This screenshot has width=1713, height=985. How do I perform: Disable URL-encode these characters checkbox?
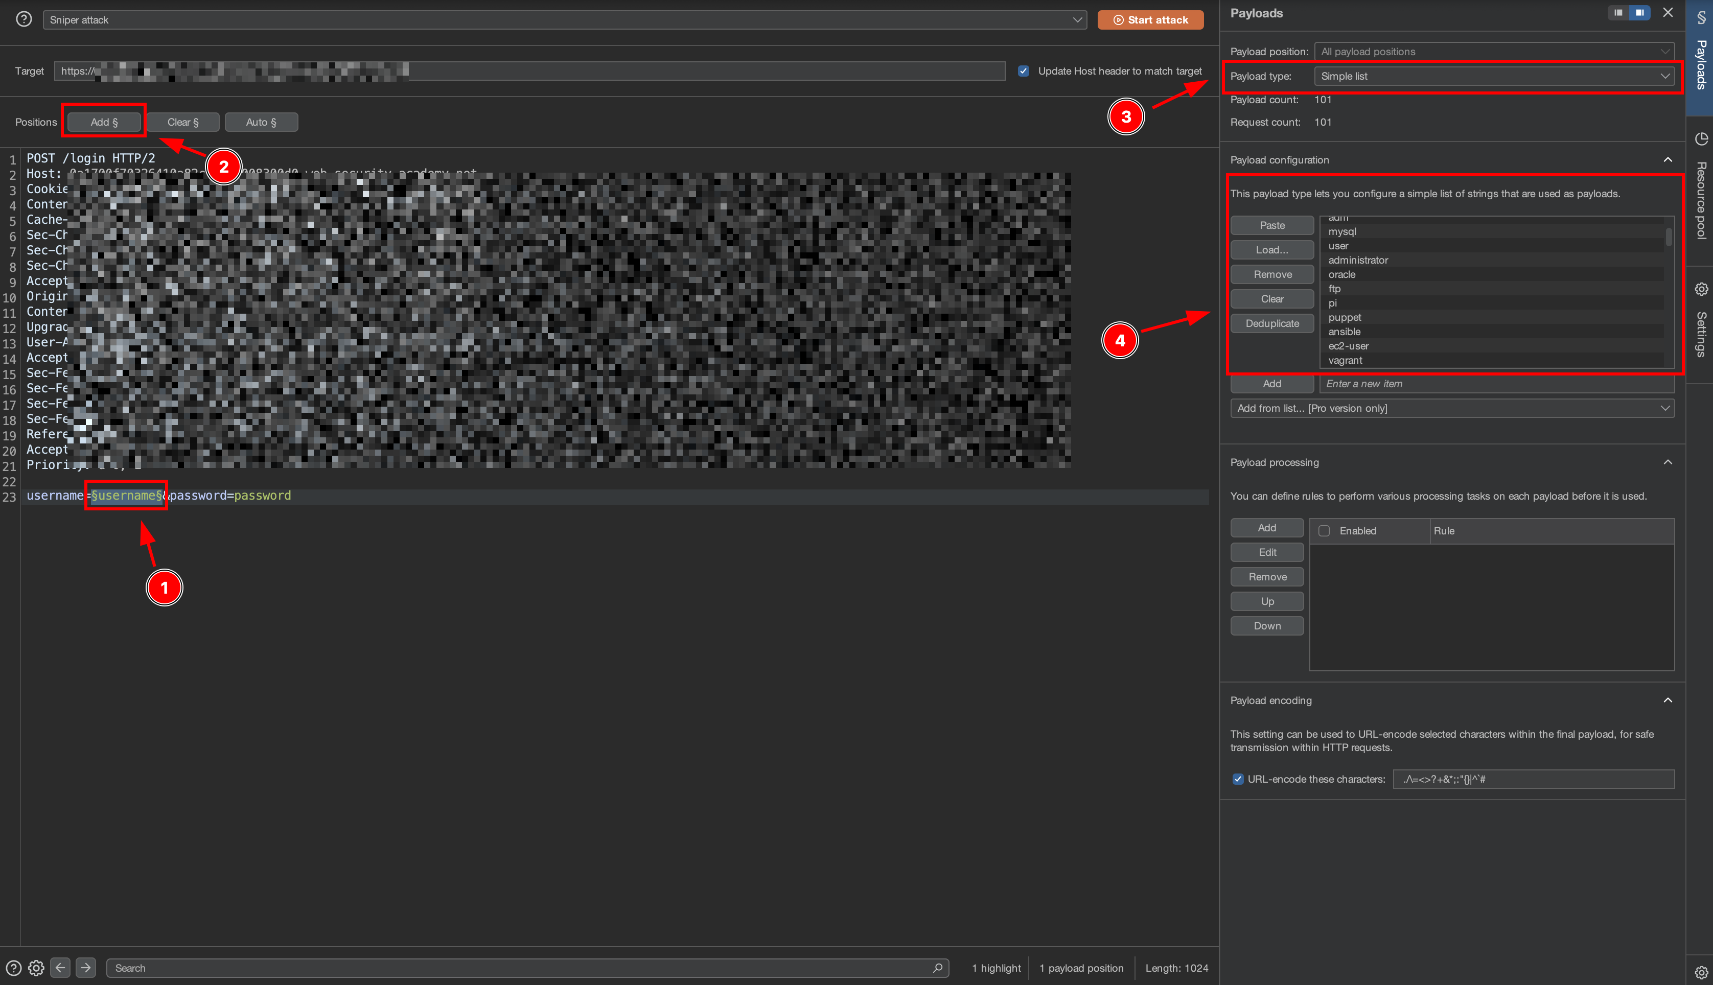coord(1238,779)
